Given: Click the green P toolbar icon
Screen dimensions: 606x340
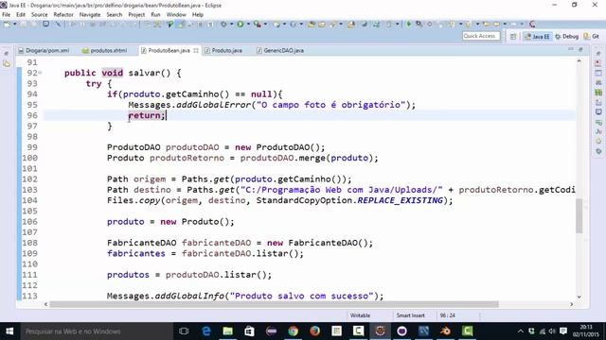Looking at the screenshot, I should coord(170,25).
